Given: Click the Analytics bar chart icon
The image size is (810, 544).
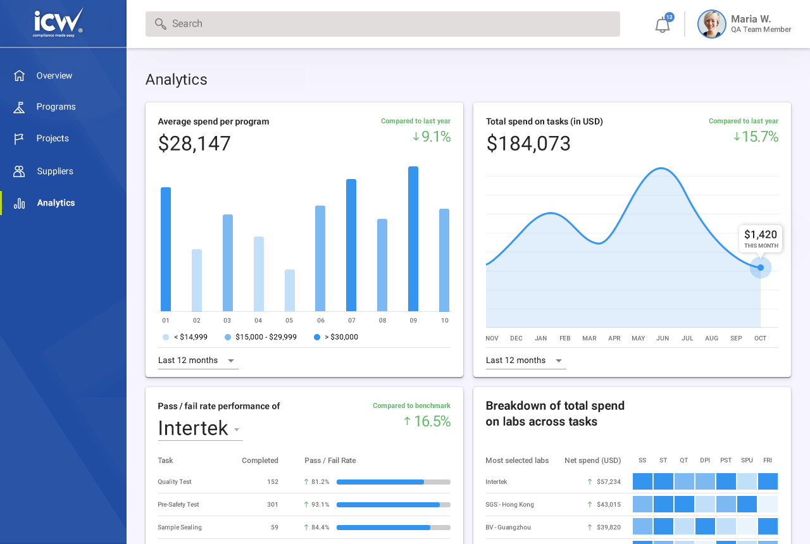Looking at the screenshot, I should pyautogui.click(x=19, y=203).
